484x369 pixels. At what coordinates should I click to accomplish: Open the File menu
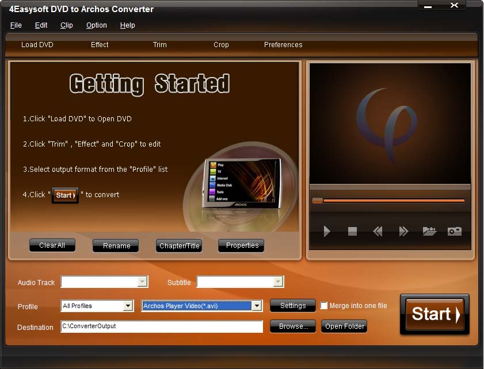[16, 25]
